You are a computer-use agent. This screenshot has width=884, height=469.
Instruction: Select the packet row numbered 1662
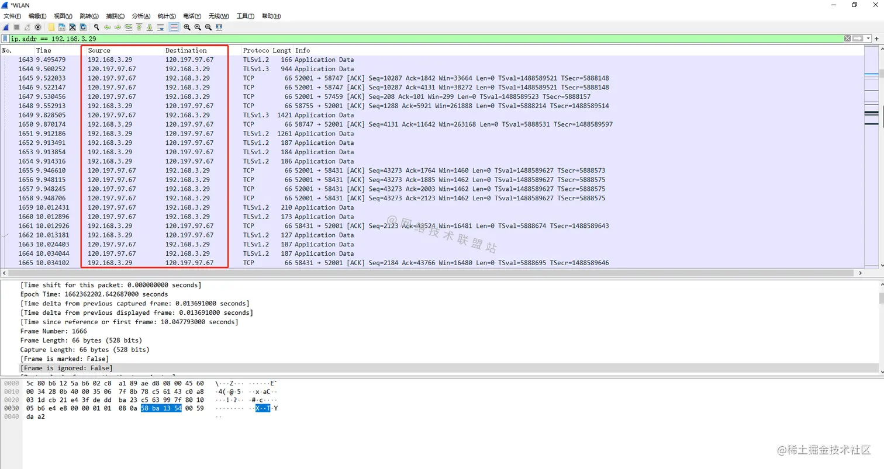433,235
